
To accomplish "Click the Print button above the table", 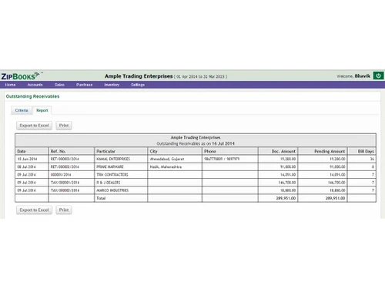I will 64,126.
